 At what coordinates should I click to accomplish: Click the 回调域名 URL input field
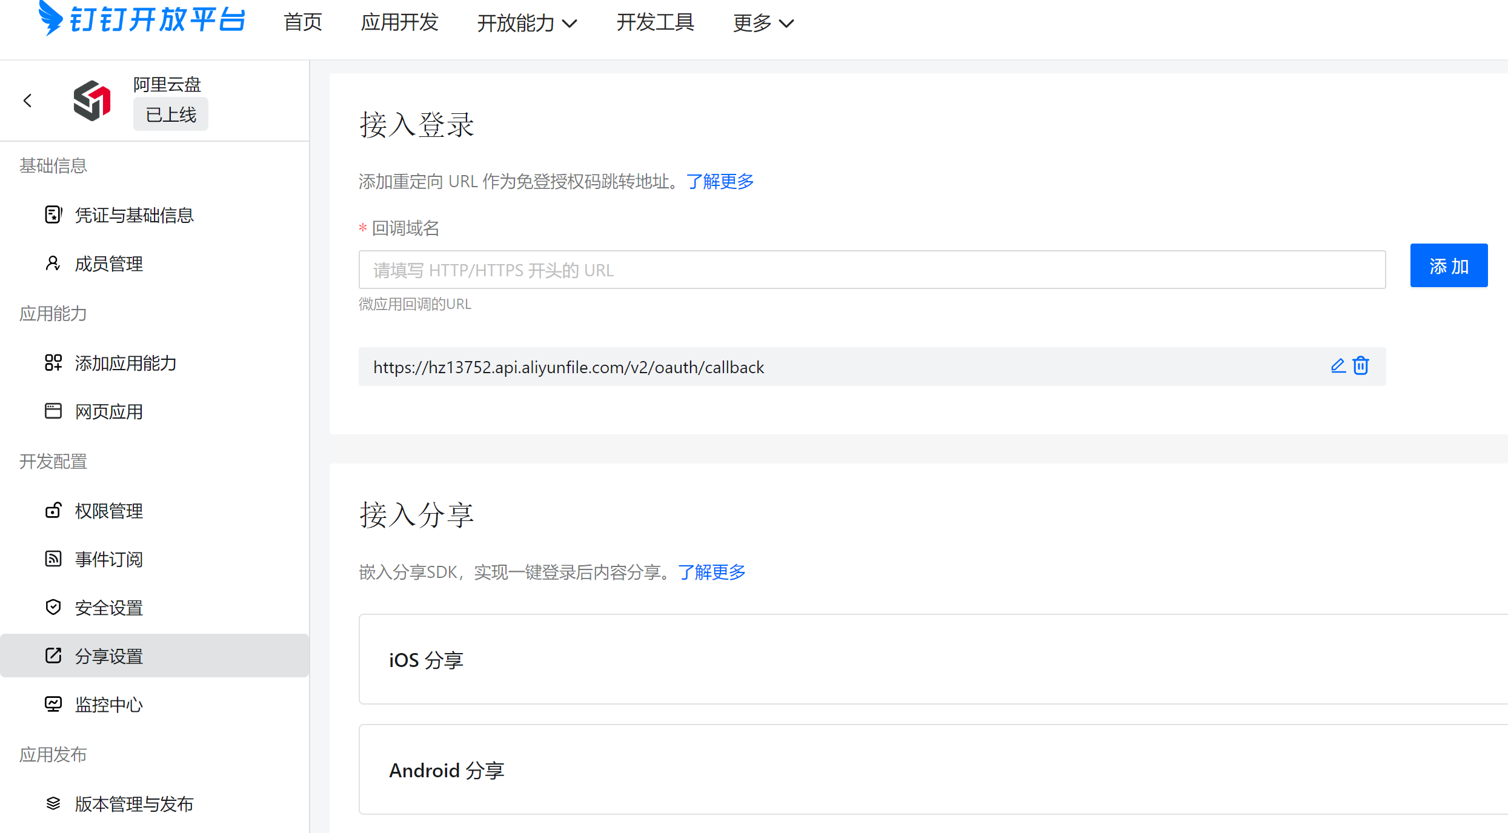872,270
